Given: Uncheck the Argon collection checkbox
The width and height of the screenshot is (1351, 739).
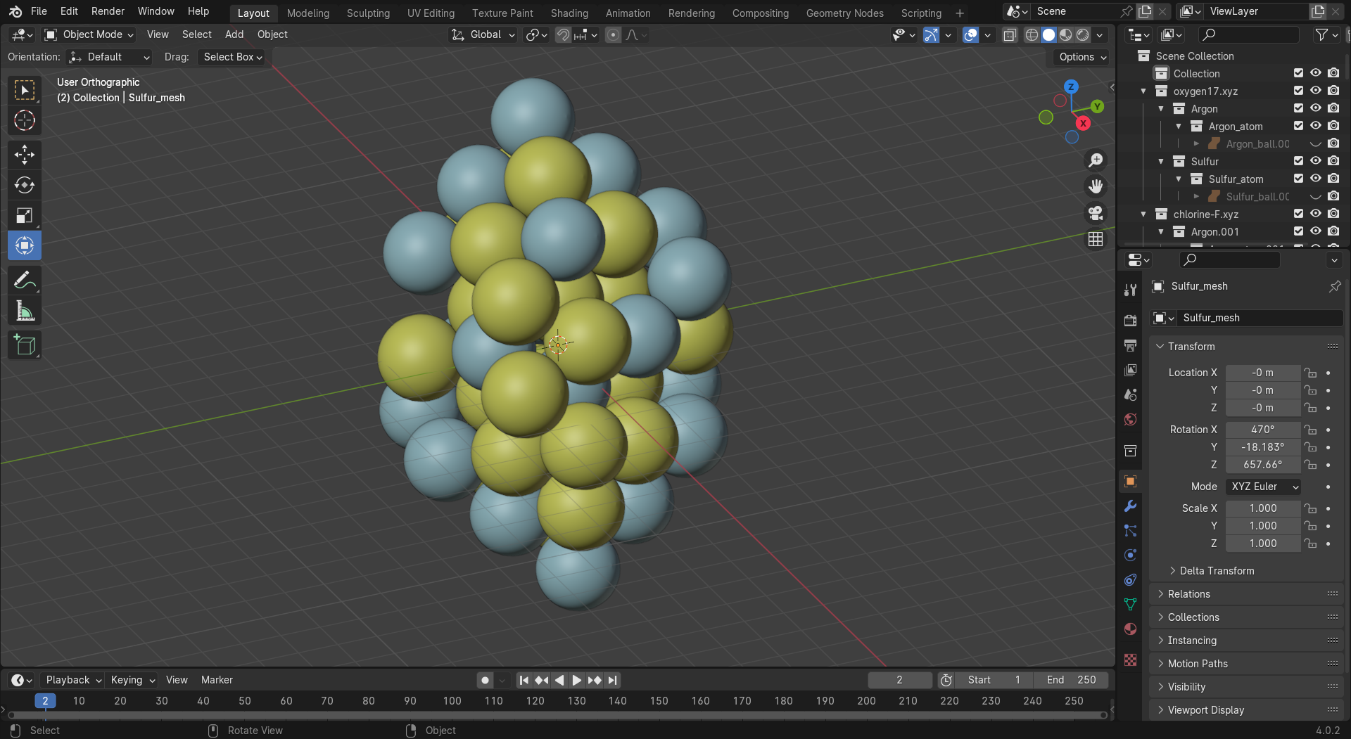Looking at the screenshot, I should pyautogui.click(x=1298, y=108).
